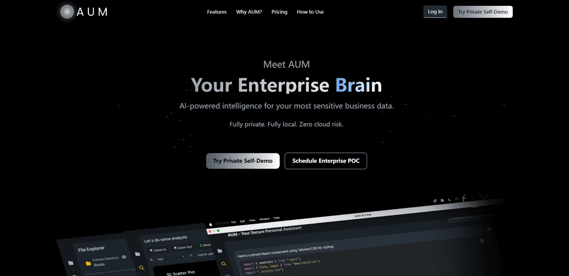This screenshot has width=569, height=276.
Task: Click the Log In button
Action: click(435, 12)
